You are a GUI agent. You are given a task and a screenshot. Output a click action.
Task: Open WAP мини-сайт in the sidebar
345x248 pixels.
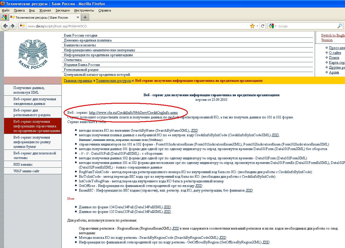(33, 171)
